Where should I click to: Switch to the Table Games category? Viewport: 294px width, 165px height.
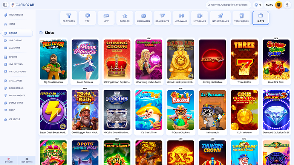coord(242,18)
